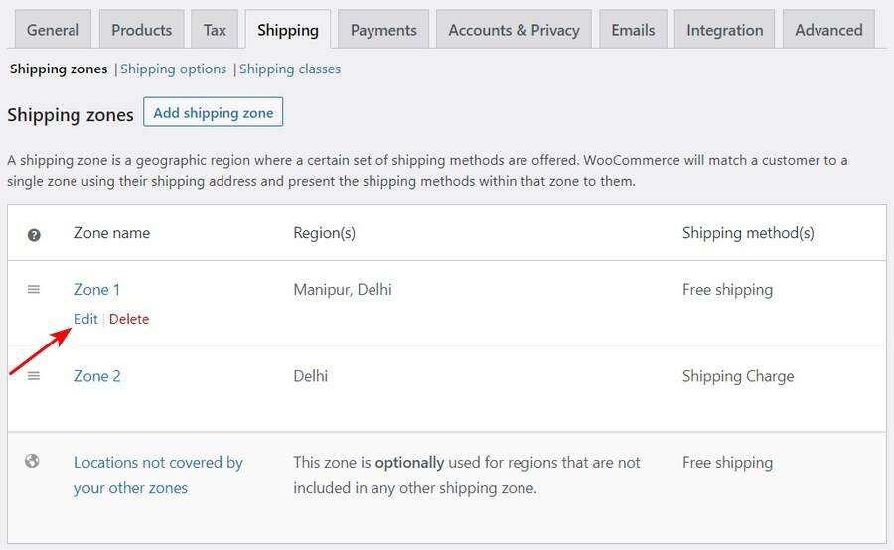This screenshot has height=550, width=894.
Task: Switch to the Products tab
Action: point(141,30)
